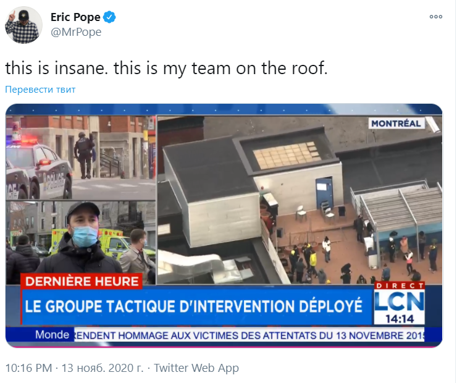Click the Groupe Tactique headline banner
Image resolution: width=457 pixels, height=383 pixels.
click(x=193, y=306)
